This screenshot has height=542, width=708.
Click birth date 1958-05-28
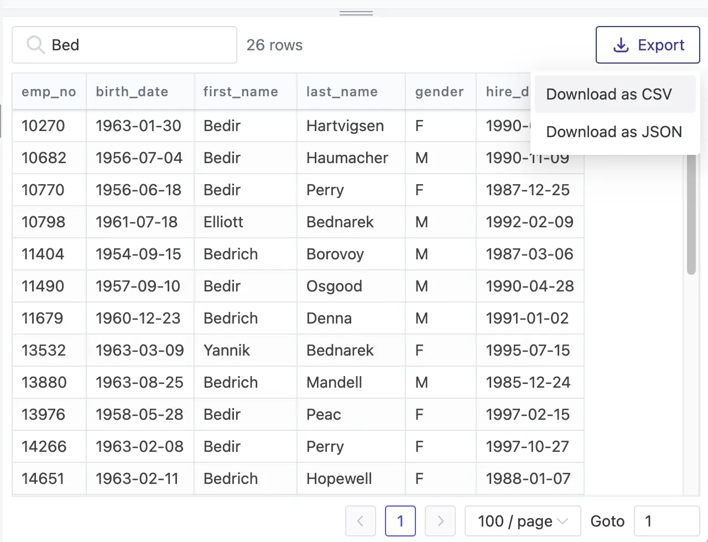click(x=139, y=414)
